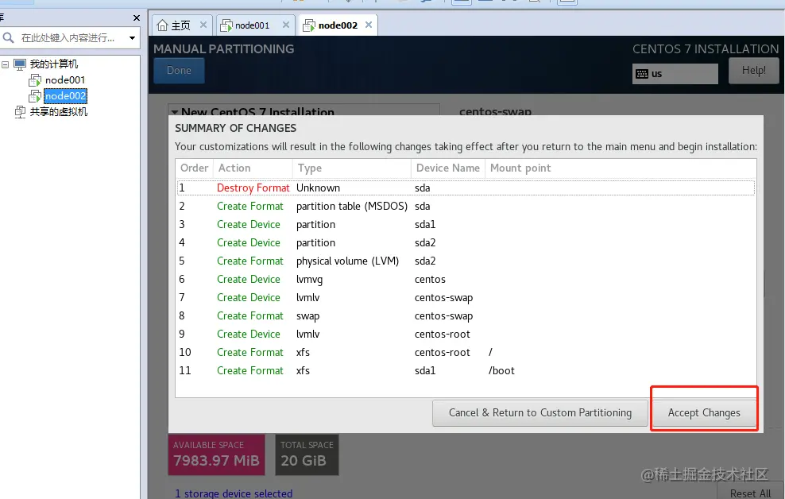The height and width of the screenshot is (499, 785).
Task: Close the 主页 home tab
Action: [x=203, y=25]
